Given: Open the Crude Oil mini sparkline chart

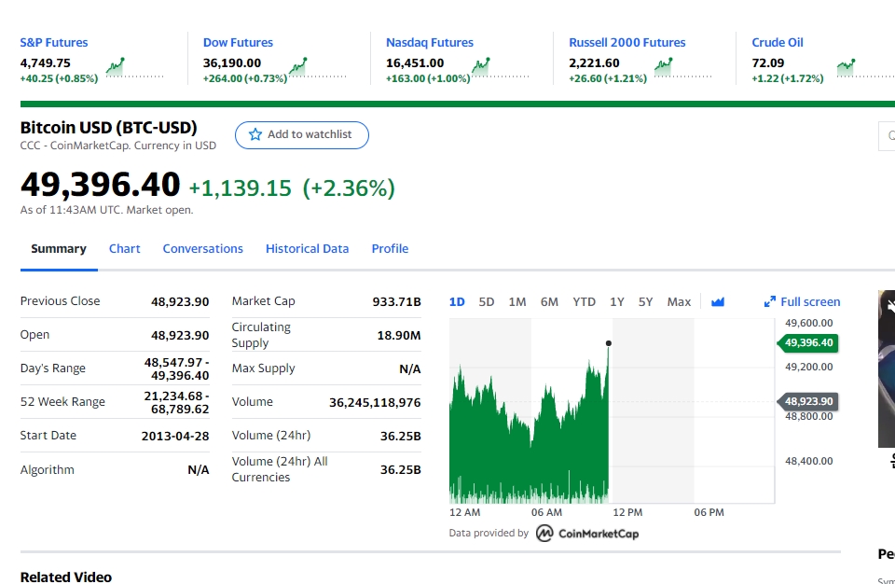Looking at the screenshot, I should (866, 67).
